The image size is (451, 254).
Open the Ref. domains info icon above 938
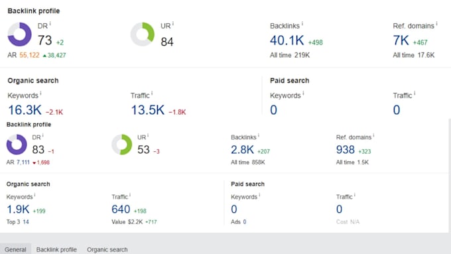coord(373,135)
